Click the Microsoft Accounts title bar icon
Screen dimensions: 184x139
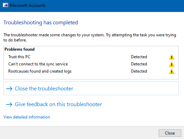(x=5, y=5)
